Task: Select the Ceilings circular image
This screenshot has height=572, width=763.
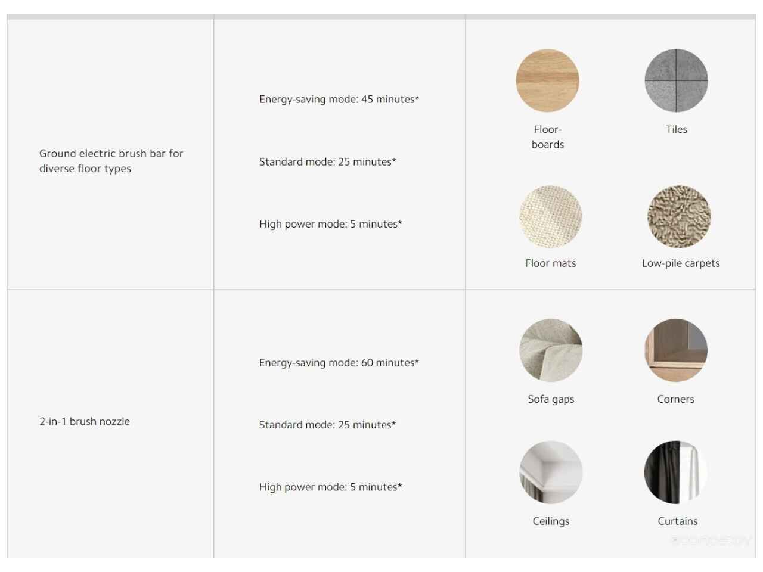Action: (x=551, y=472)
